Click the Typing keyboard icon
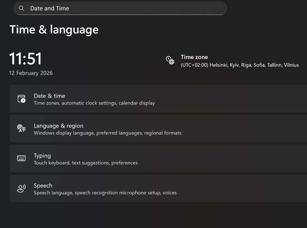This screenshot has height=228, width=307. [21, 159]
